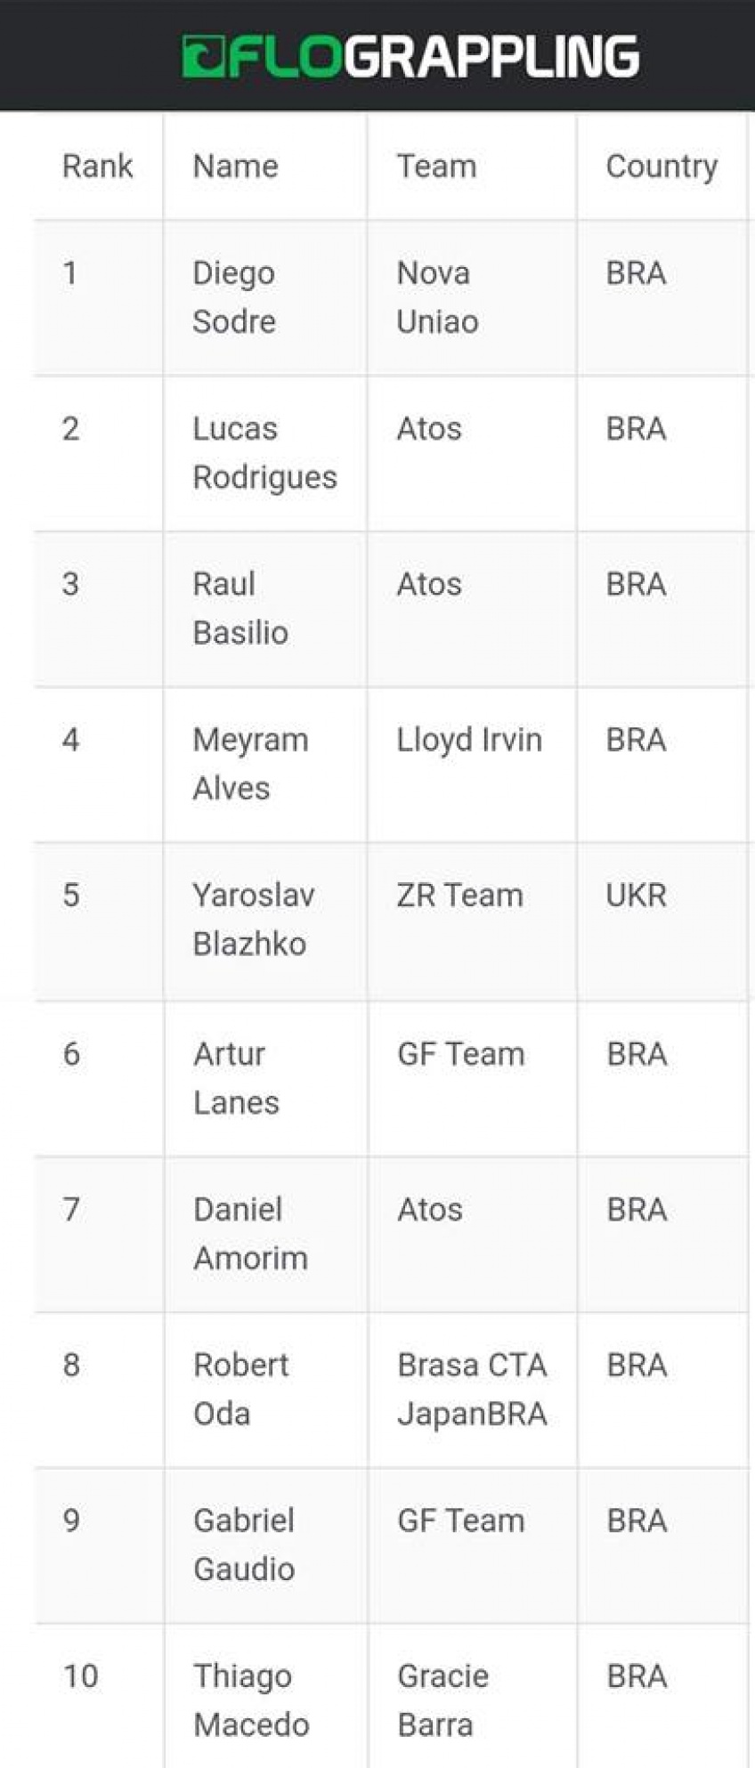Click Raul Basilio's name

coord(240,608)
